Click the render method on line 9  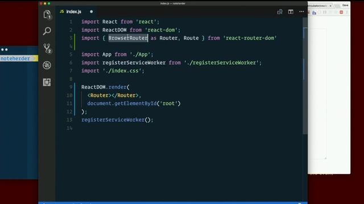coord(117,87)
